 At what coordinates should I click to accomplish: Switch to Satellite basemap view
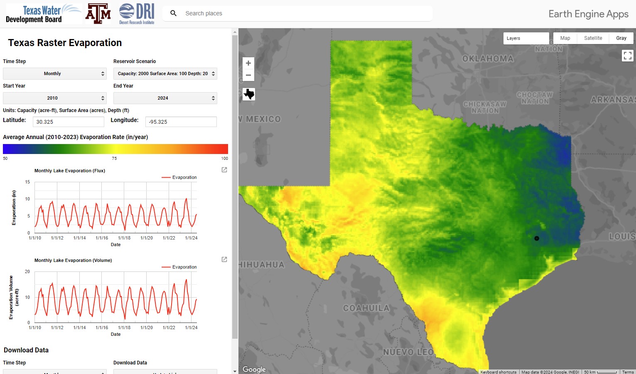tap(593, 38)
